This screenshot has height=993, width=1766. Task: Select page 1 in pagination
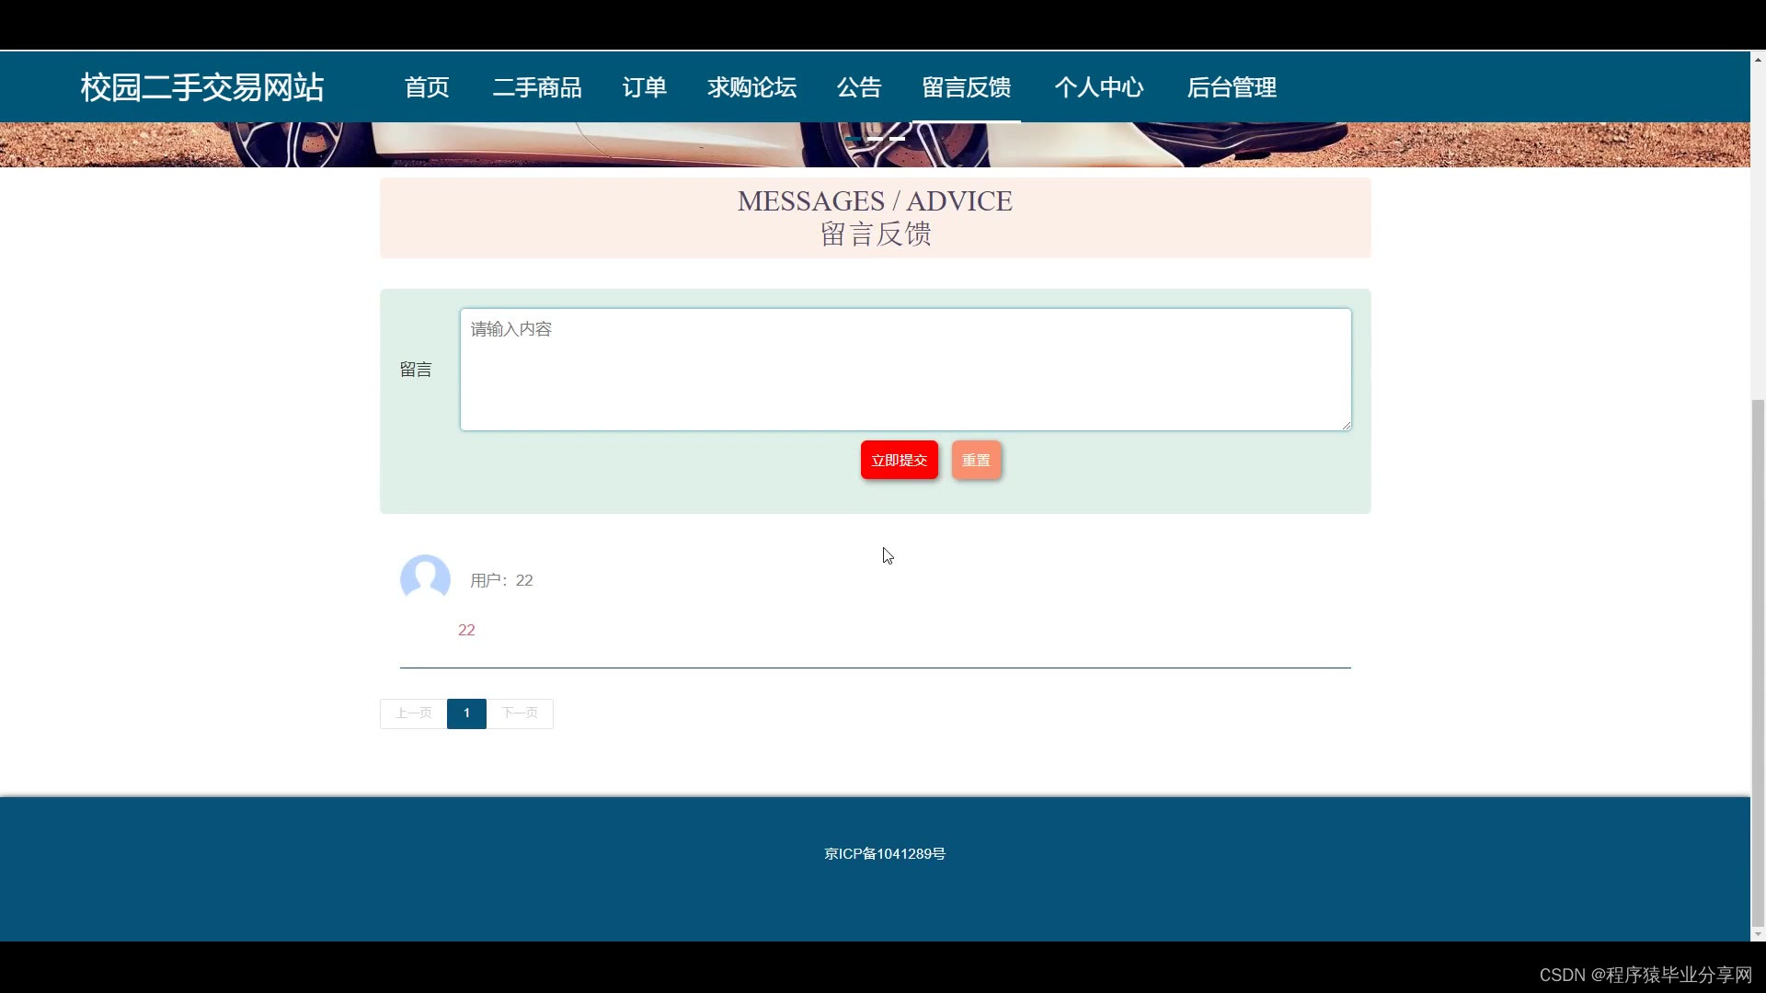click(x=466, y=713)
